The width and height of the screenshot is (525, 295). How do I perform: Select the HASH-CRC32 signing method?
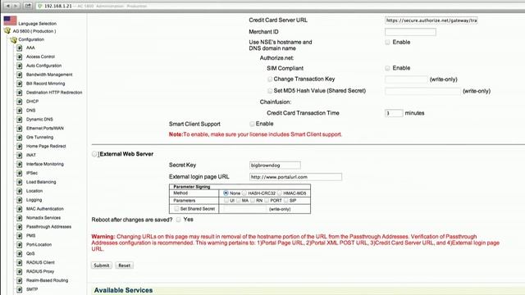[x=244, y=193]
